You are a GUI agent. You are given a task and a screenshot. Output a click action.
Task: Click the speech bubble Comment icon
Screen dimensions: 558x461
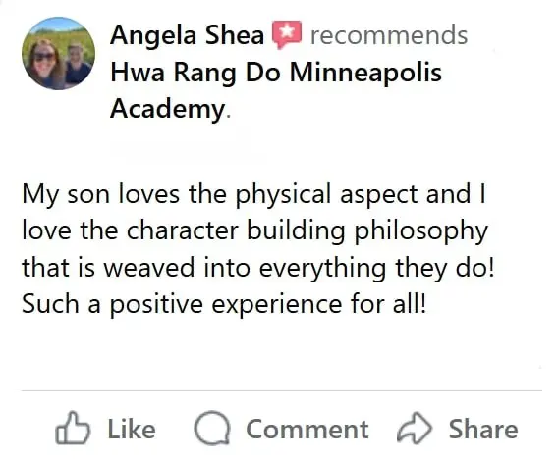coord(212,428)
